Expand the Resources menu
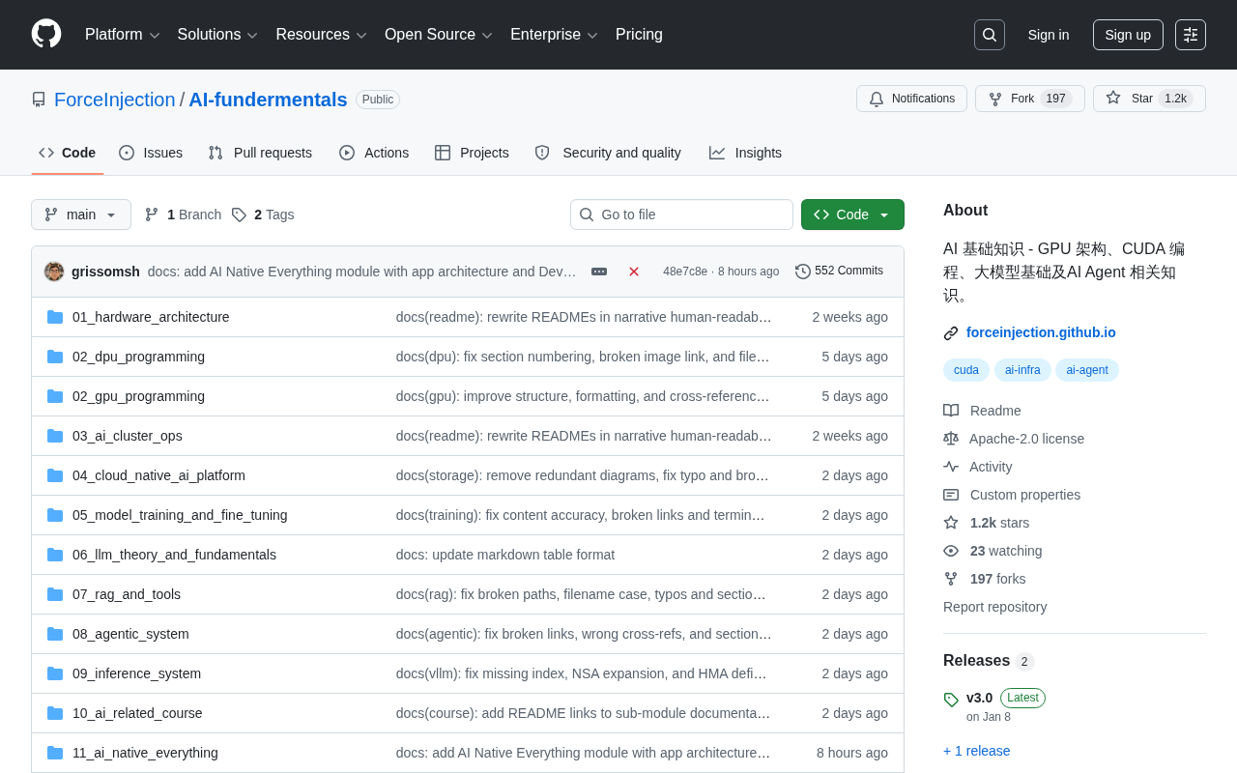 point(322,35)
